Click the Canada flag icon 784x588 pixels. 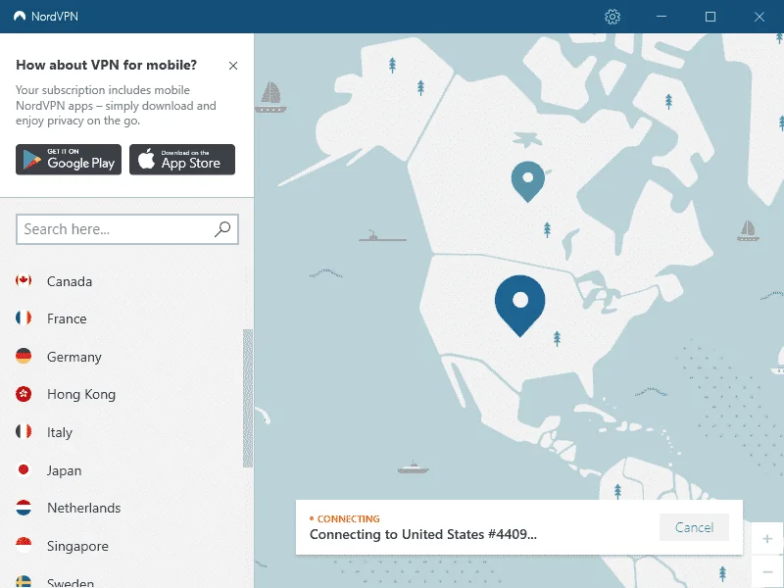click(24, 280)
